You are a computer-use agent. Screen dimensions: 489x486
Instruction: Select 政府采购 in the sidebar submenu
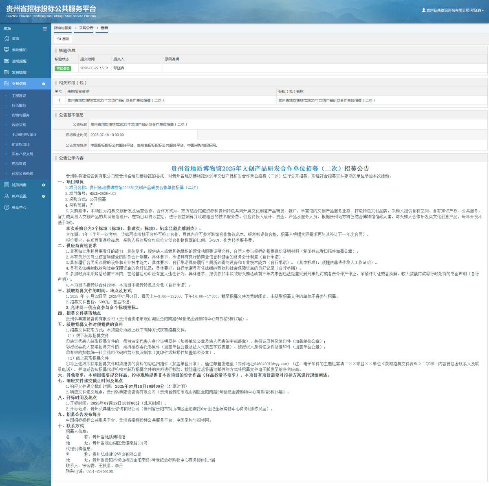tap(19, 125)
